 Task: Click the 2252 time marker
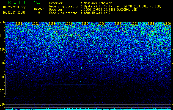click(35, 24)
